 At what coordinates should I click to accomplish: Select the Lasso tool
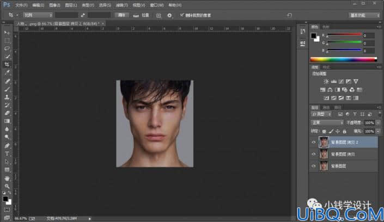coord(7,48)
